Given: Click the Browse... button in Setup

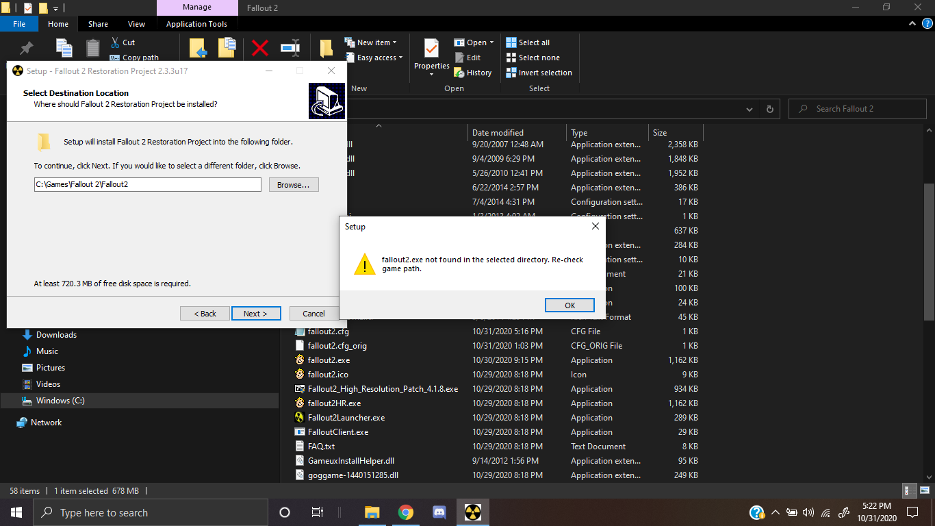Looking at the screenshot, I should tap(294, 185).
